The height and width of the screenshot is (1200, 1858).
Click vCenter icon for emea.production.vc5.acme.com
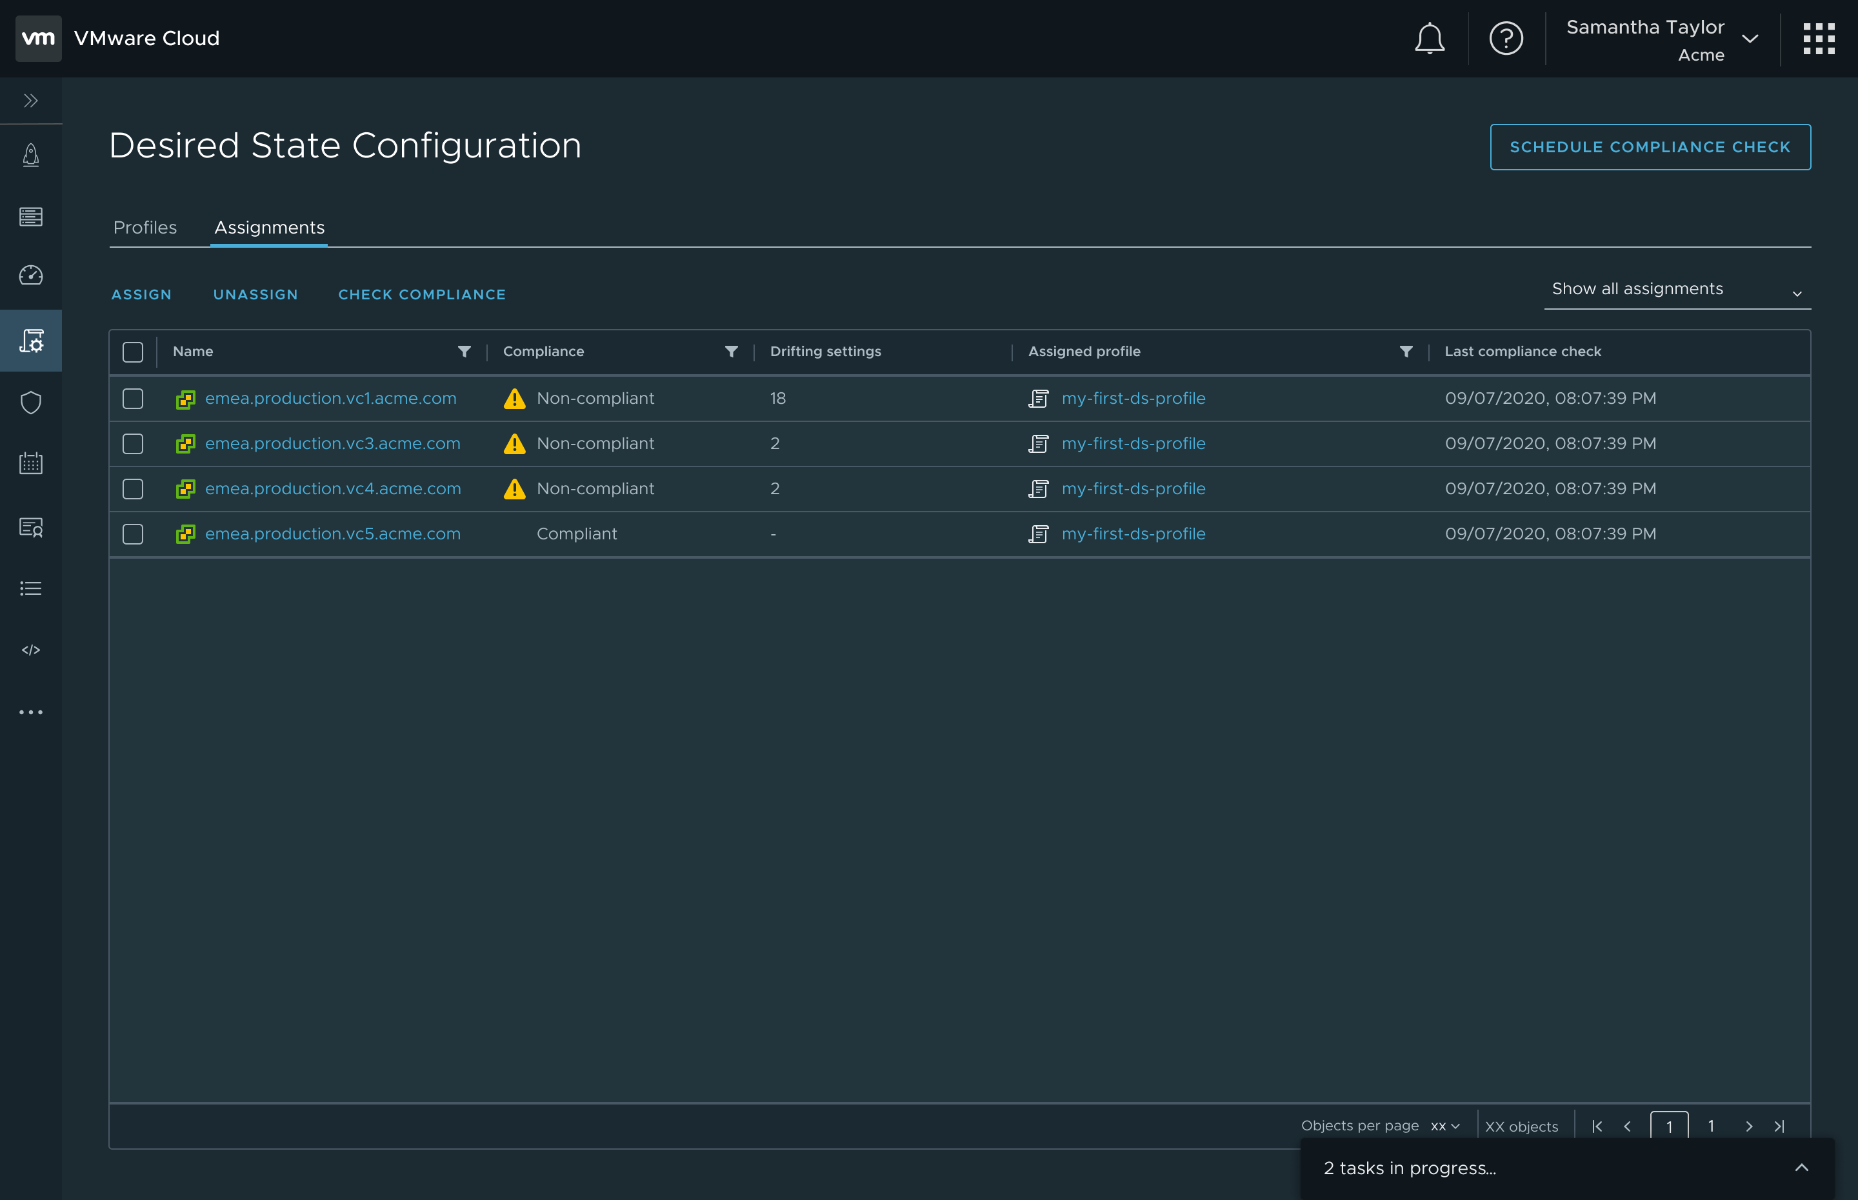click(x=185, y=535)
